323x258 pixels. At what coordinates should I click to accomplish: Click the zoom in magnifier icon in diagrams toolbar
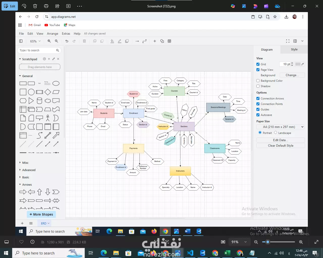[x=49, y=41]
